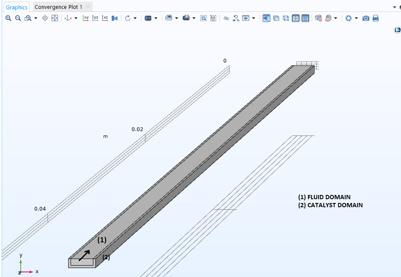Open the zoom box dropdown arrow

[x=36, y=18]
